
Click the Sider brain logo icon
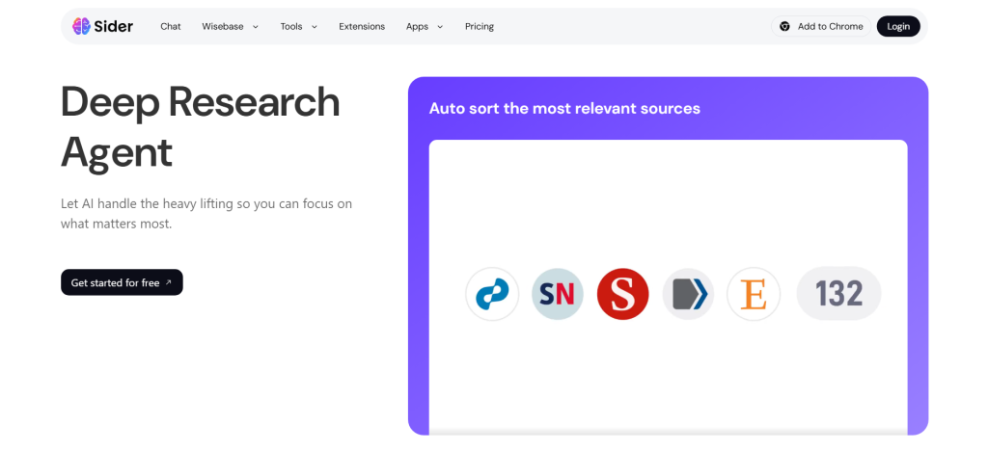81,26
